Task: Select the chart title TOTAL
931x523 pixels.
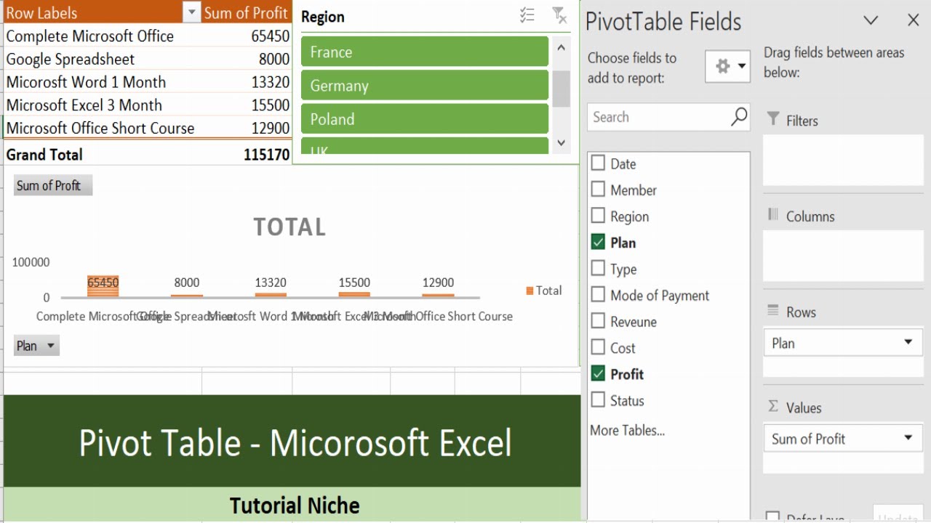Action: tap(289, 227)
